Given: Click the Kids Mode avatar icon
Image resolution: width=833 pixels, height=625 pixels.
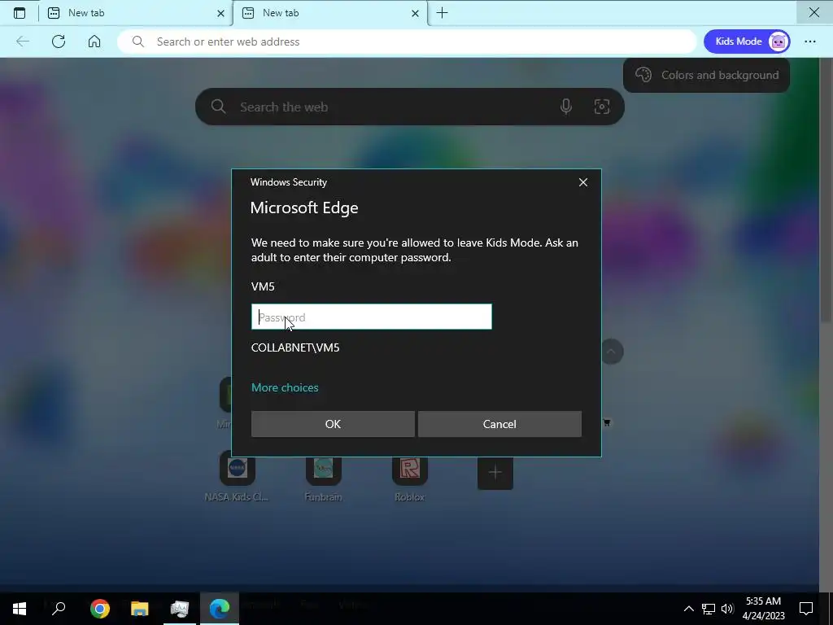Looking at the screenshot, I should pyautogui.click(x=778, y=42).
